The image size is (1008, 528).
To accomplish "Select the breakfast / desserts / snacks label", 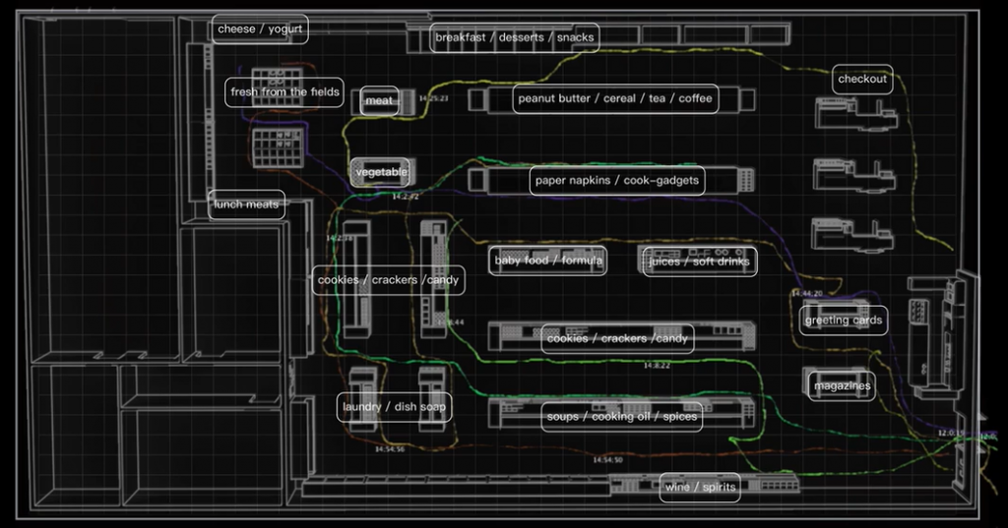I will click(x=515, y=37).
